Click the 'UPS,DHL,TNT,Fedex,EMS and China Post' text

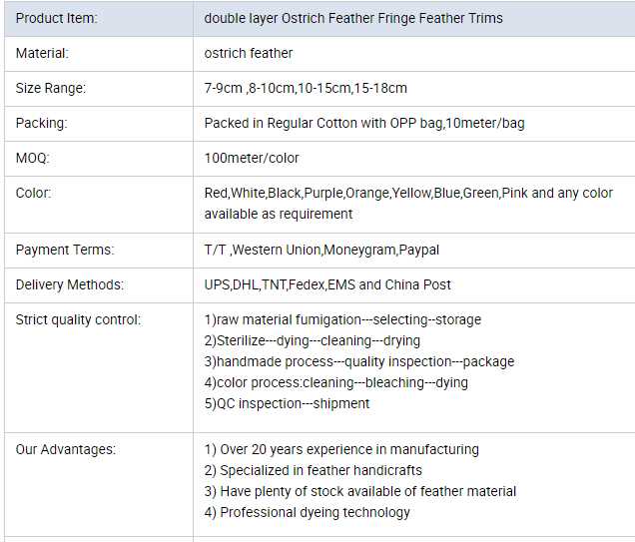point(327,284)
